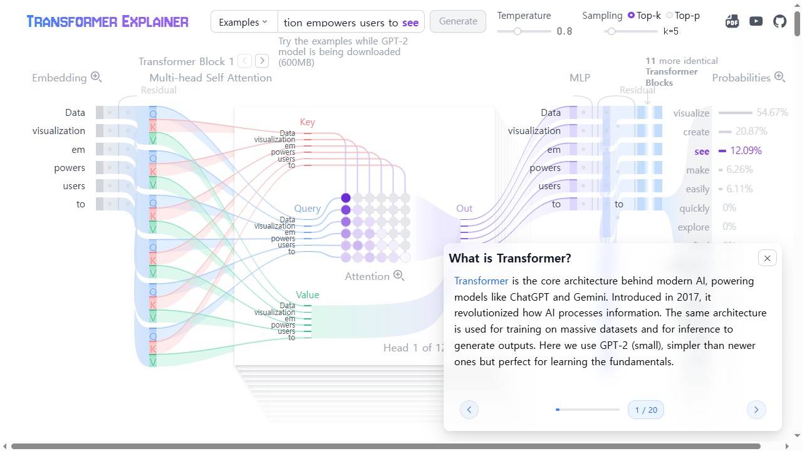This screenshot has width=802, height=451.
Task: Zoom into the Probabilities section
Action: click(x=780, y=77)
